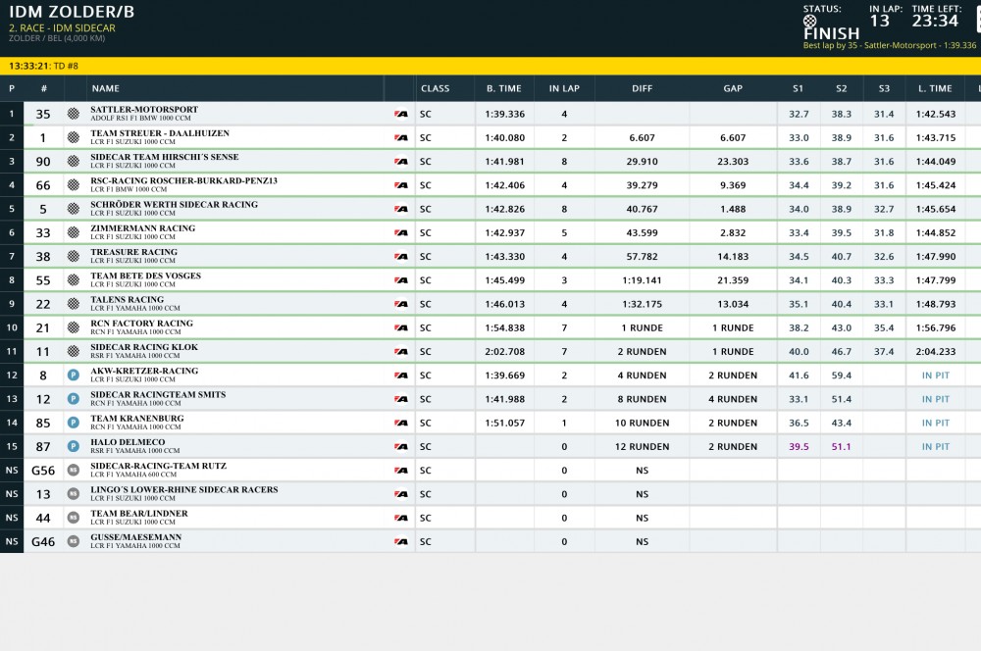Viewport: 981px width, 651px height.
Task: Select the SCHRÖDER WERTH SIDECAR RACING name
Action: tap(174, 205)
